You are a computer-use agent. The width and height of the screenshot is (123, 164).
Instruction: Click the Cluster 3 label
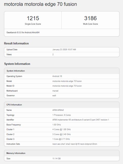10,139
